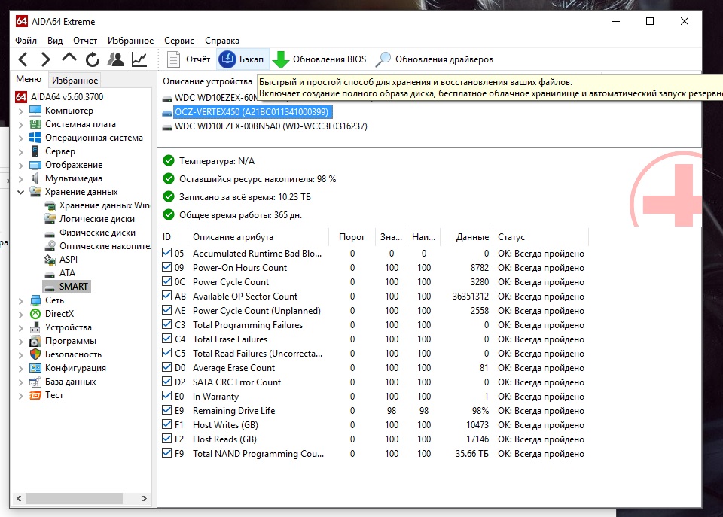Uncheck attribute 0C Power Cycle Count
The height and width of the screenshot is (517, 723).
167,281
